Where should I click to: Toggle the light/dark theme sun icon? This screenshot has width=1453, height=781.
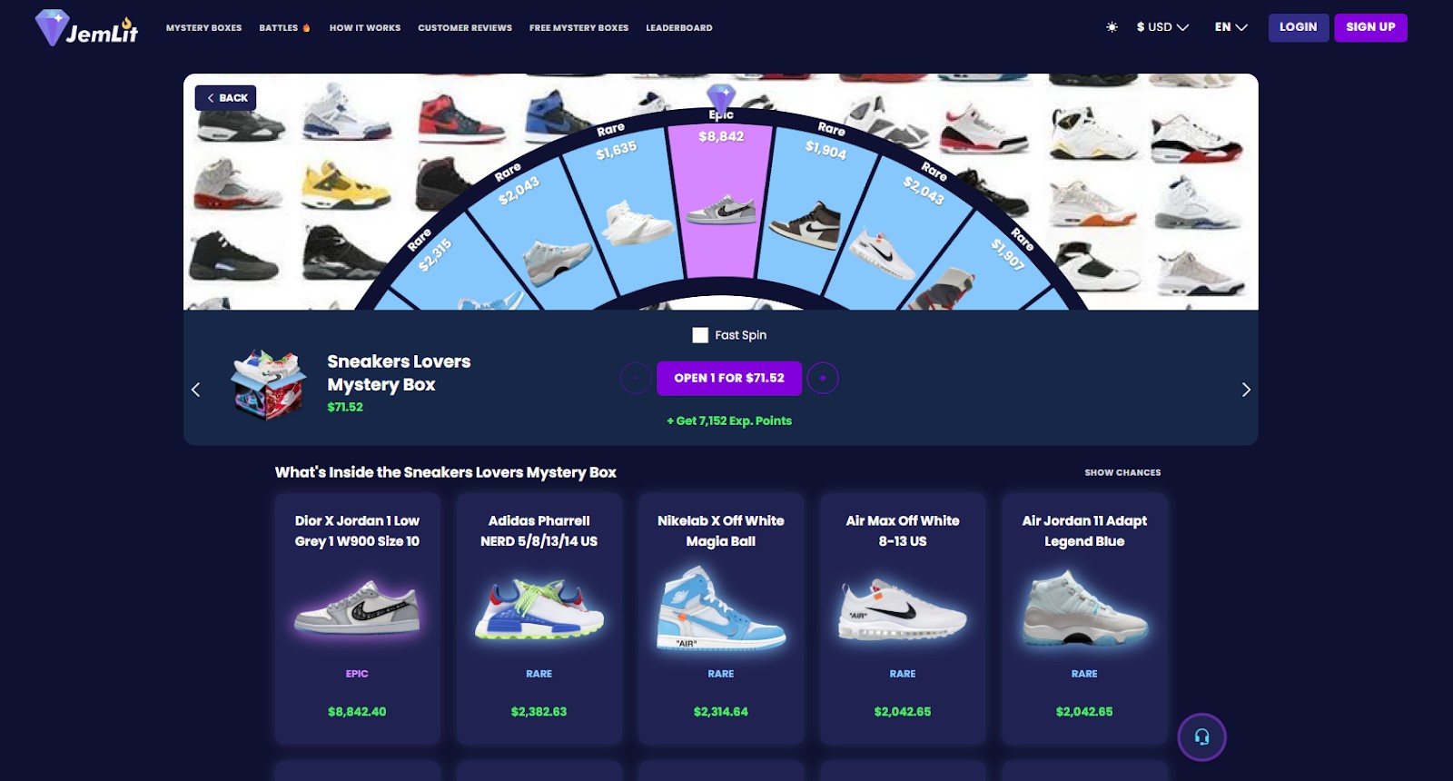point(1112,27)
